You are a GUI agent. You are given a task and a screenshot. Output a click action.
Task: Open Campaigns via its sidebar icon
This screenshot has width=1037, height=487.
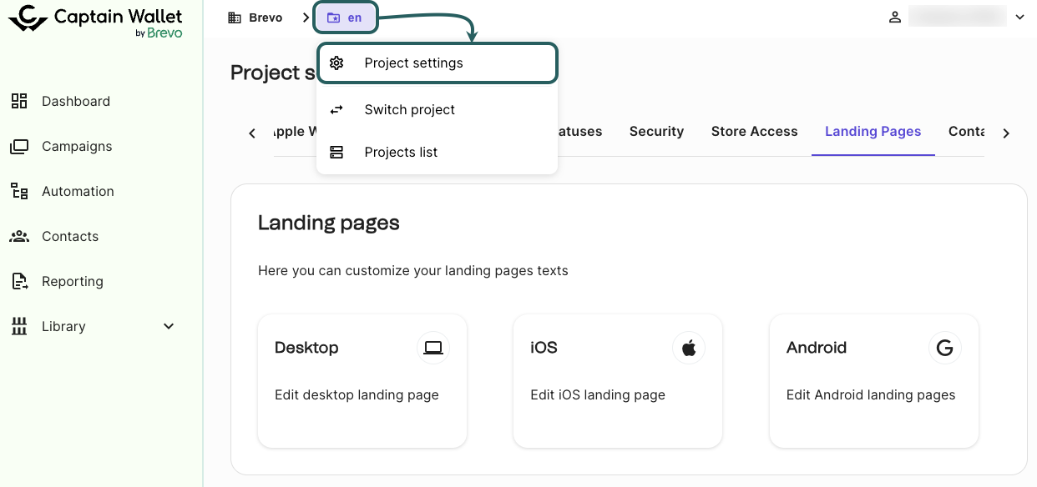coord(19,147)
